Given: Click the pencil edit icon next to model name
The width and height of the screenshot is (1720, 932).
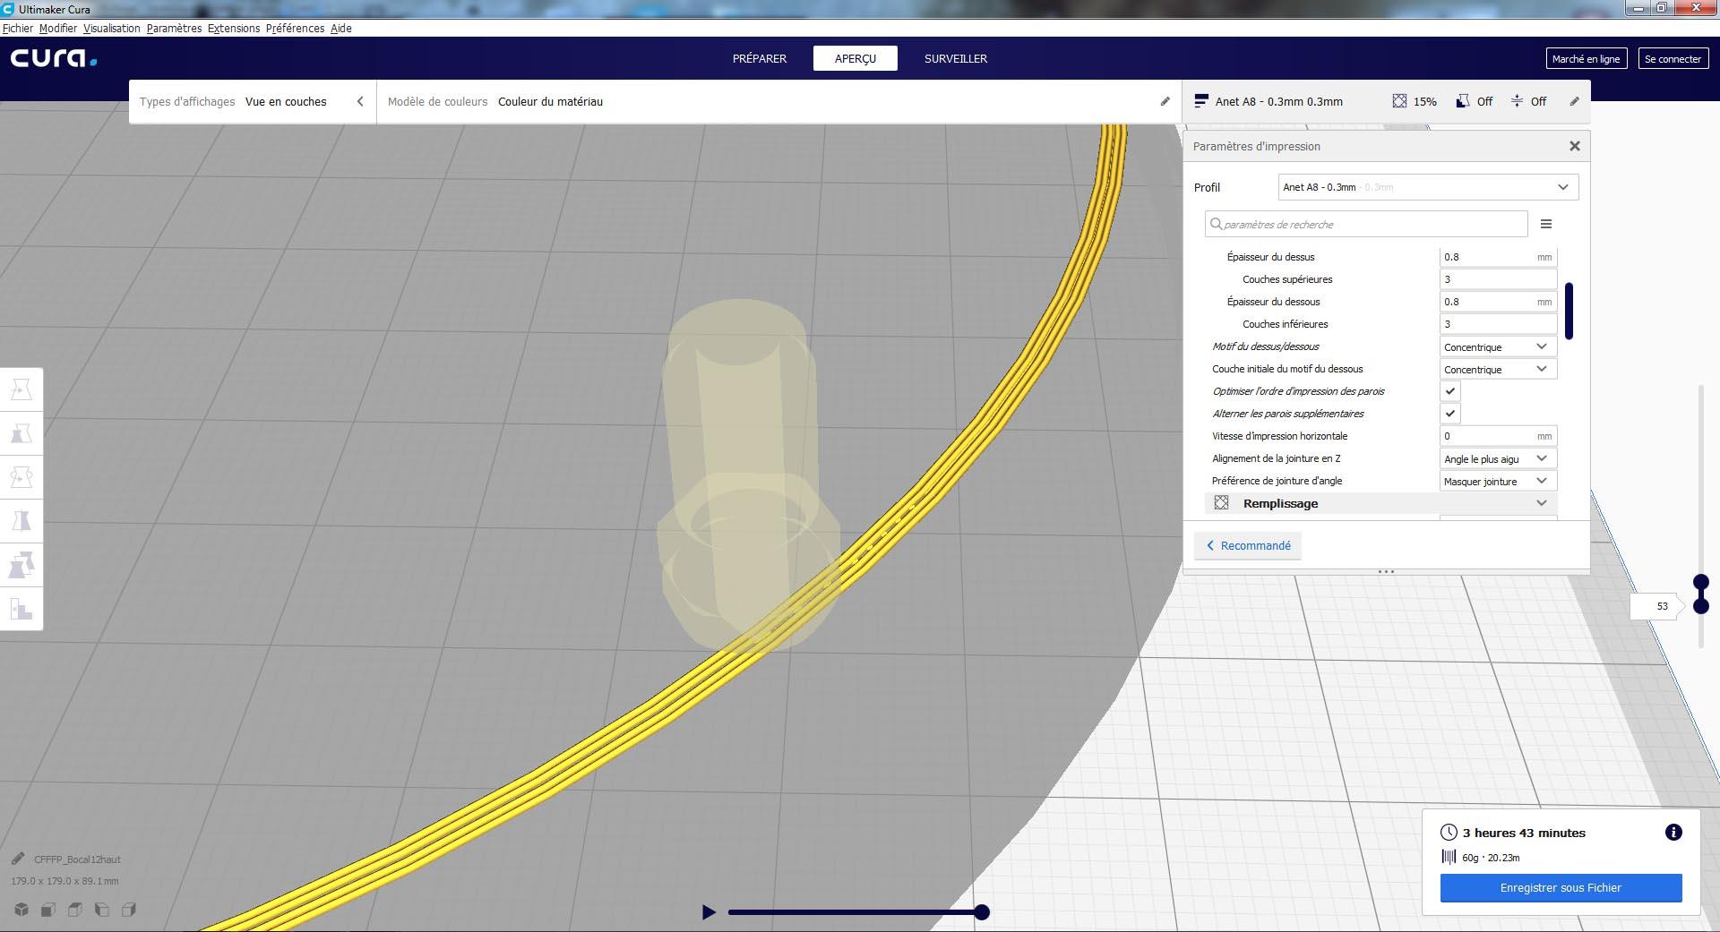Looking at the screenshot, I should 18,859.
